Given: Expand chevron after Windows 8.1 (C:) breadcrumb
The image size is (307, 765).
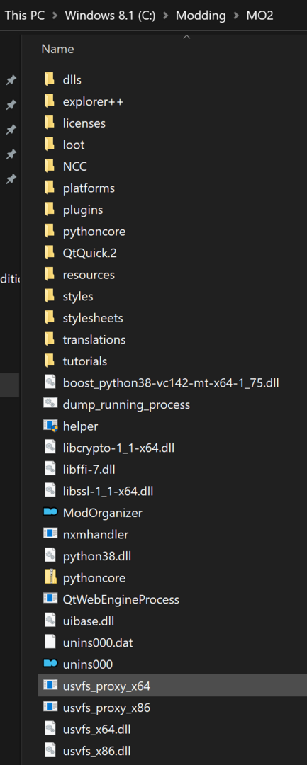Looking at the screenshot, I should (165, 16).
